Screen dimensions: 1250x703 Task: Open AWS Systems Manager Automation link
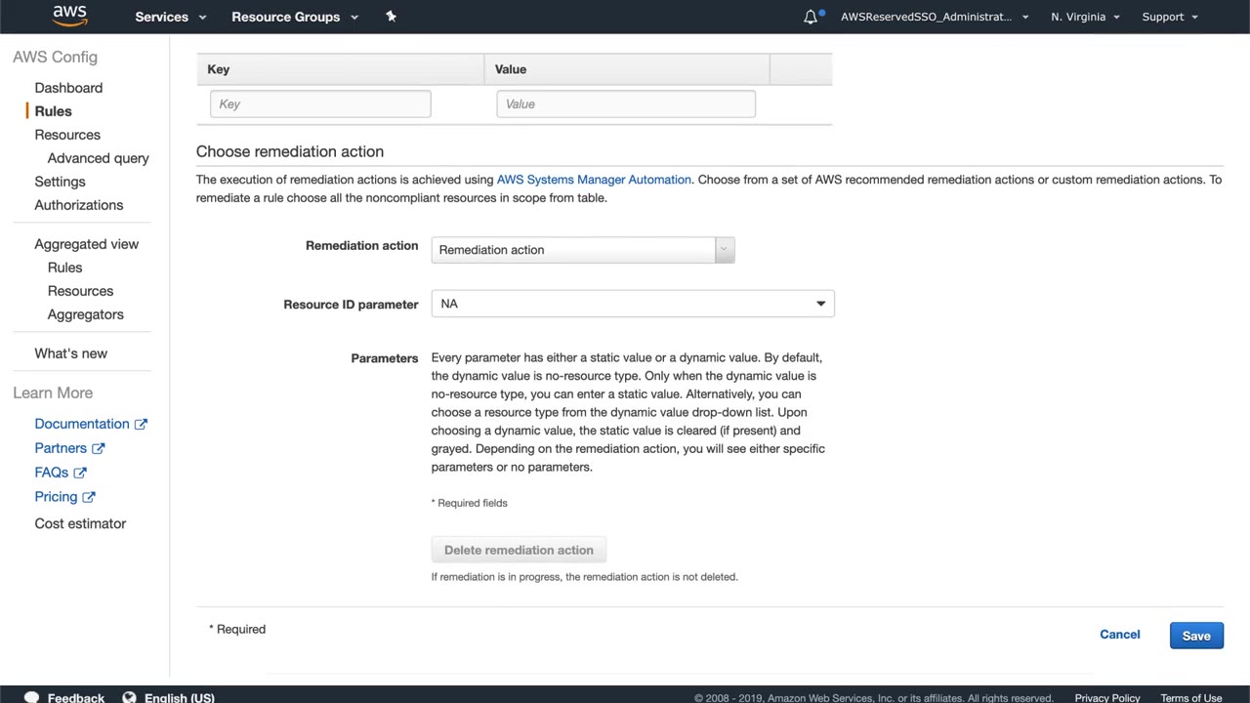[594, 180]
